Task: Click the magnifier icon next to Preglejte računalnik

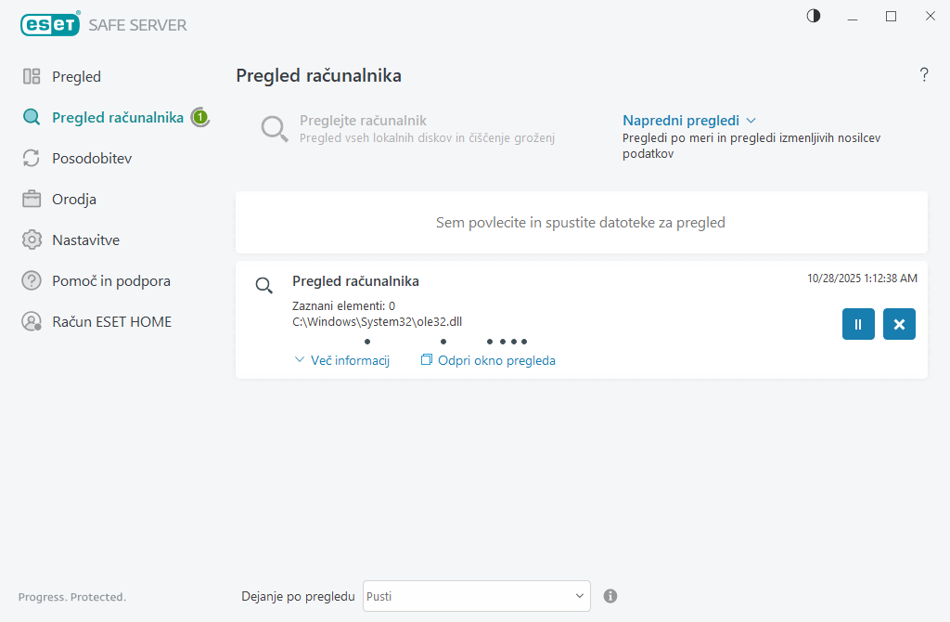Action: click(x=275, y=129)
